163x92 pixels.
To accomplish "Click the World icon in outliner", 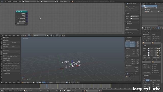I will tap(146, 10).
